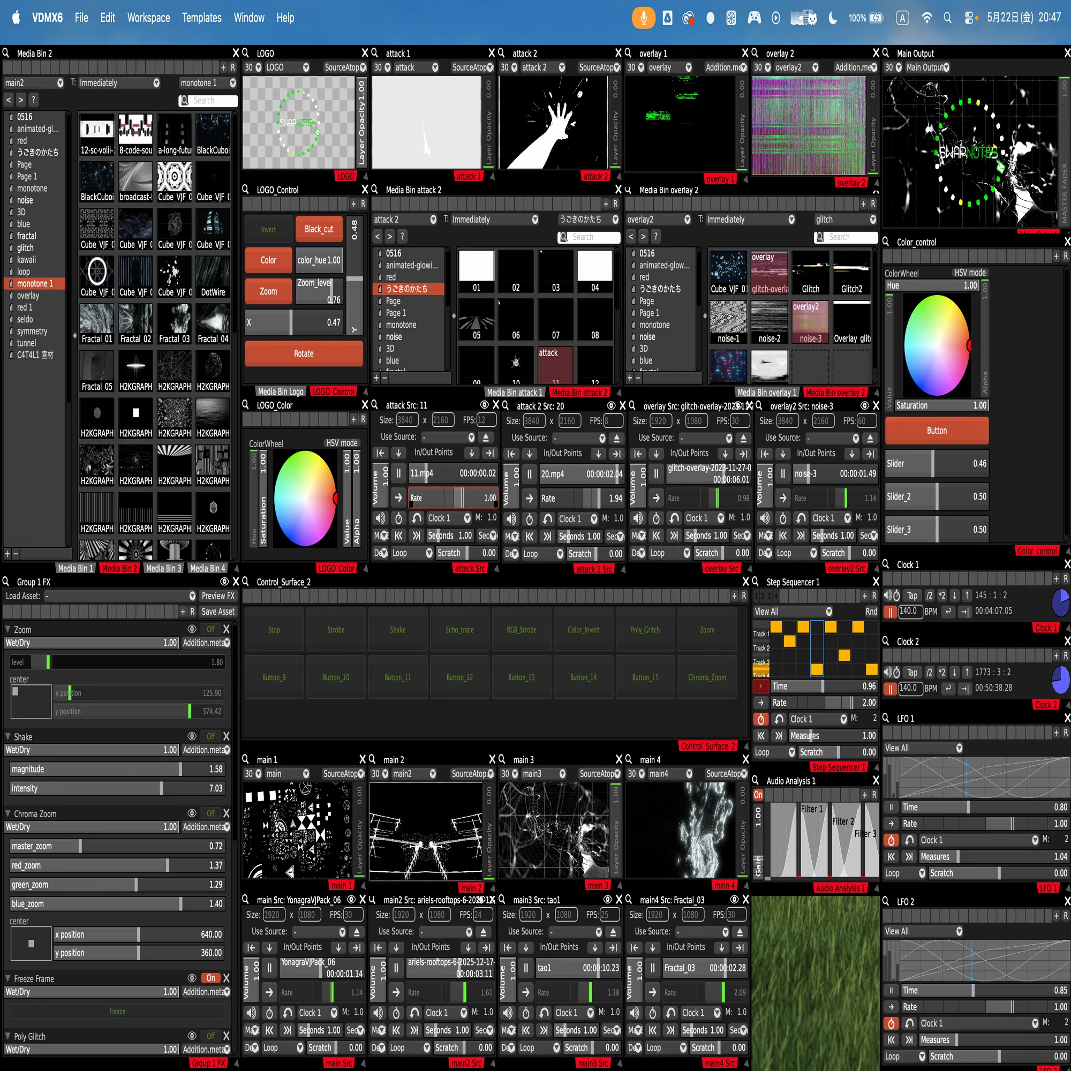Screen dimensions: 1071x1071
Task: Collapse the Chroma Zoom effect section
Action: pyautogui.click(x=7, y=814)
